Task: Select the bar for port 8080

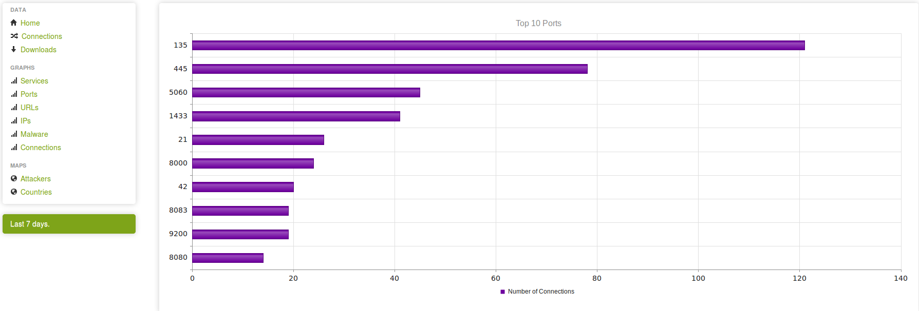Action: [228, 258]
